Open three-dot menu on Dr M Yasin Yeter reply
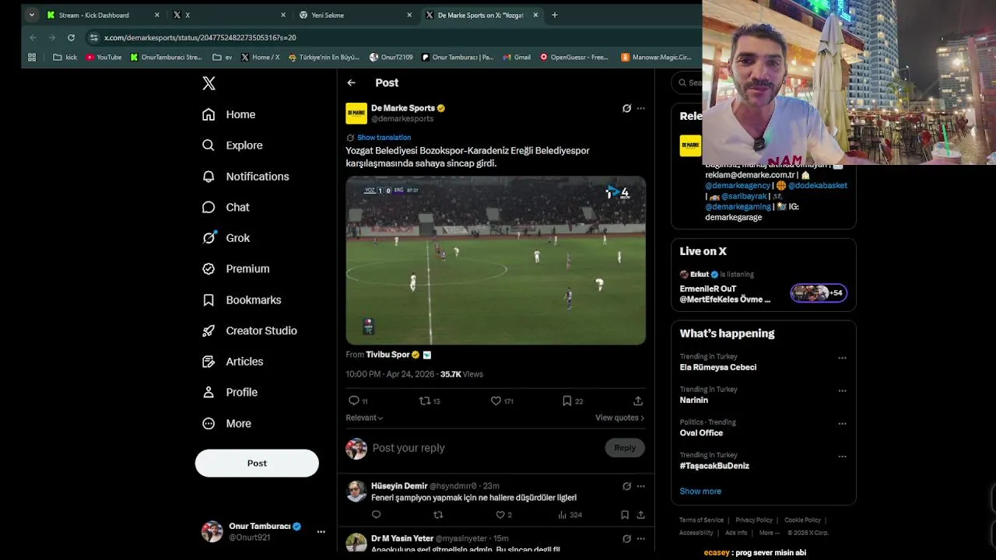Screen dimensions: 996x560 tap(641, 538)
